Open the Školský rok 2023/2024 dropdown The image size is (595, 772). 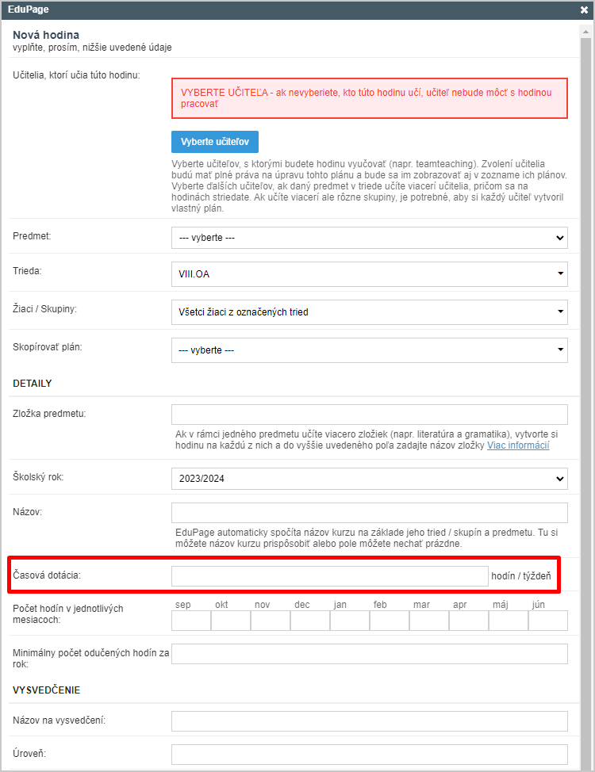369,479
